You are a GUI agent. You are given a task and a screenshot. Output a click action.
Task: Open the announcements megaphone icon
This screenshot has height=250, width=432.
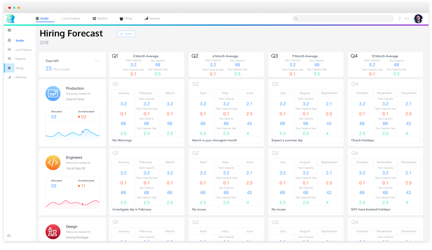[x=407, y=19]
